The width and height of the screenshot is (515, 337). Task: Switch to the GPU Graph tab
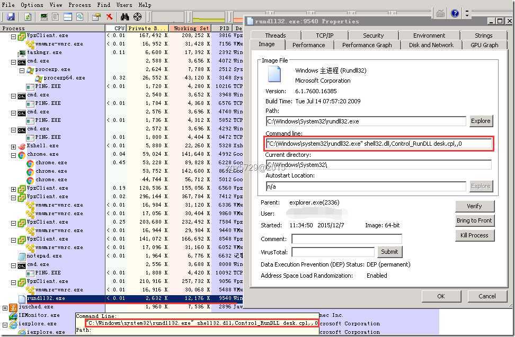[x=484, y=45]
